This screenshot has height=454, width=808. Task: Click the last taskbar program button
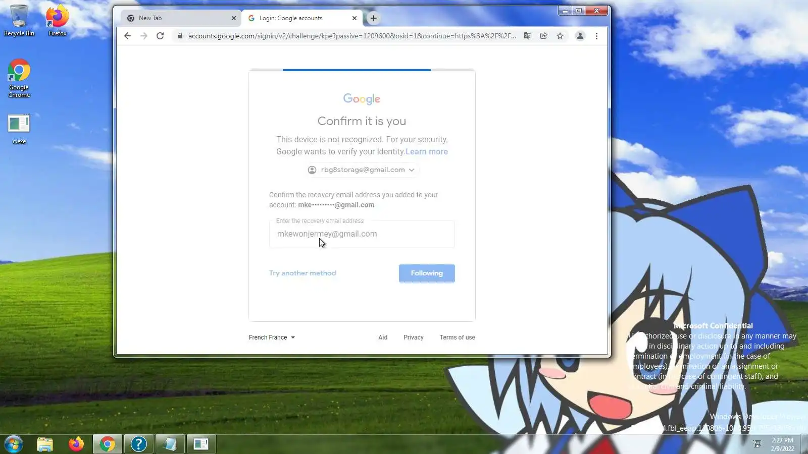click(201, 444)
